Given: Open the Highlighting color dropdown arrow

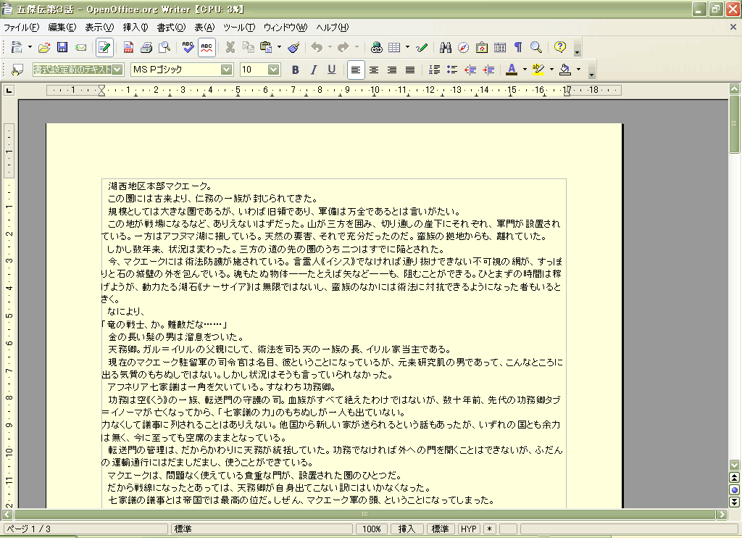Looking at the screenshot, I should (x=551, y=70).
